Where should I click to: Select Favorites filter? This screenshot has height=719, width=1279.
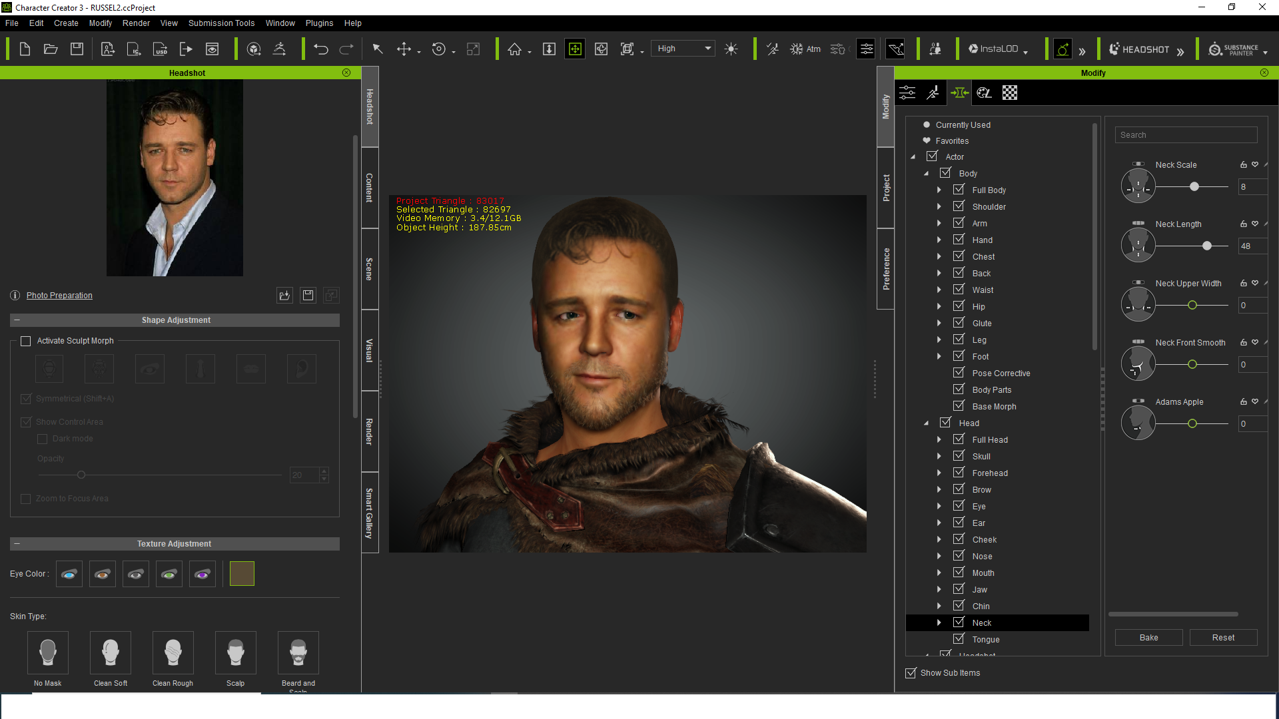[952, 141]
